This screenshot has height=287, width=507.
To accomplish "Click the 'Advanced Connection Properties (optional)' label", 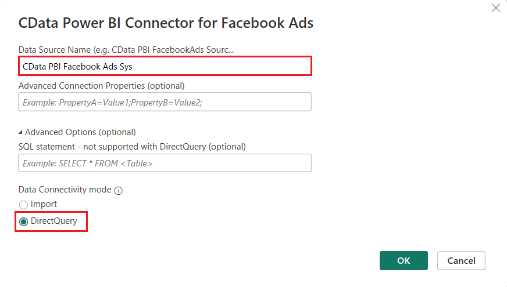I will pyautogui.click(x=101, y=86).
